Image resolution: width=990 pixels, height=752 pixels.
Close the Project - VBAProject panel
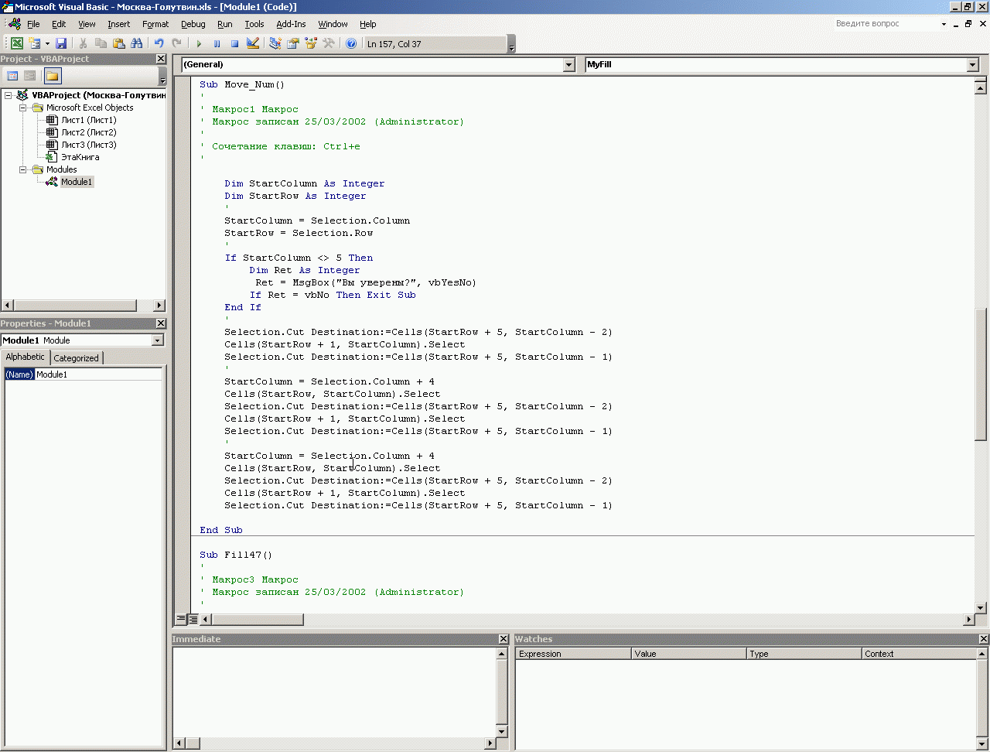tap(161, 59)
